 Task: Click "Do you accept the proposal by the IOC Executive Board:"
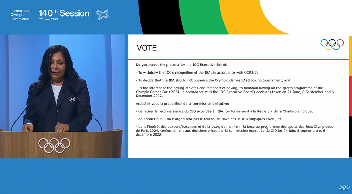click(x=181, y=65)
